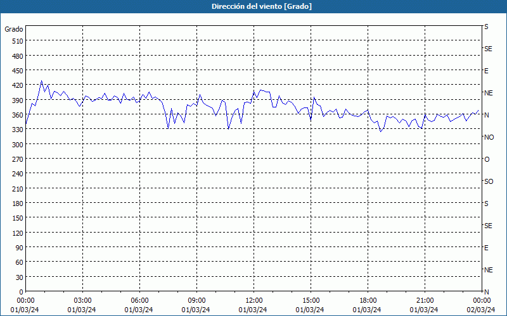The width and height of the screenshot is (507, 316).
Task: Click the 240 tick label on the left axis
Action: (18, 174)
